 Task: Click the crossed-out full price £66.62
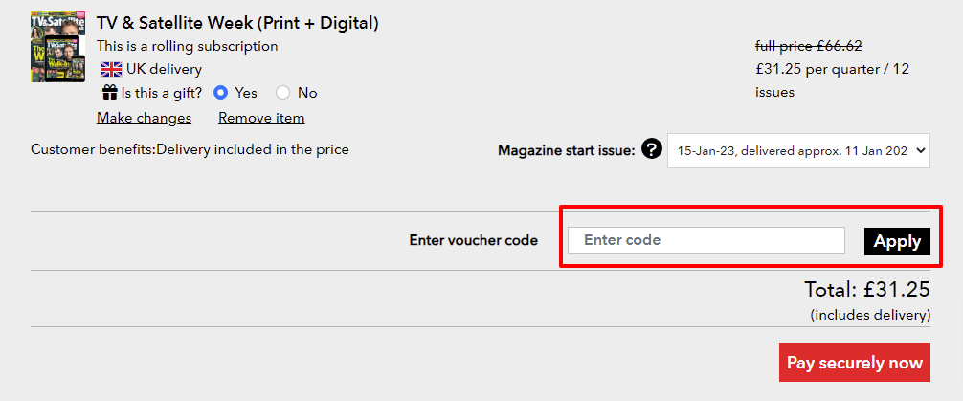[809, 45]
